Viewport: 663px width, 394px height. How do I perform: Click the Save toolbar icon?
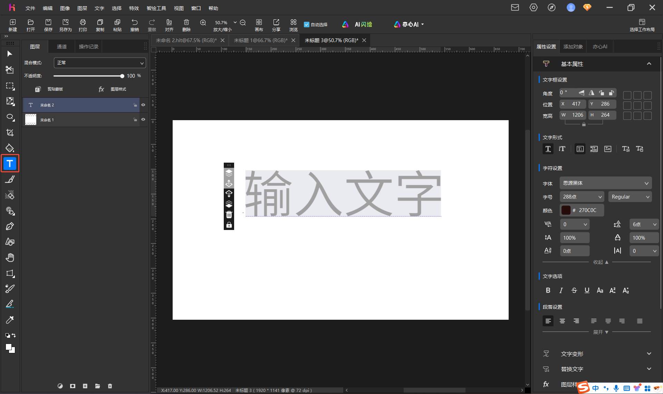tap(48, 25)
